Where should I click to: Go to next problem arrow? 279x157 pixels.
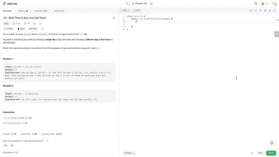(152, 3)
